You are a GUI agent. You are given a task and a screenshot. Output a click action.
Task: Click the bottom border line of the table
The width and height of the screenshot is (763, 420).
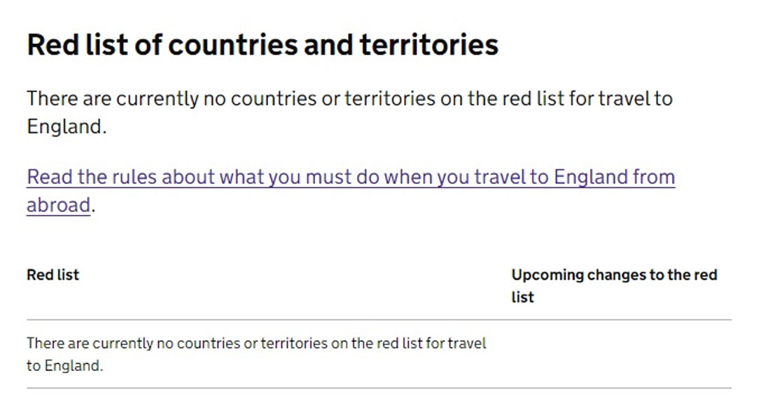point(379,388)
